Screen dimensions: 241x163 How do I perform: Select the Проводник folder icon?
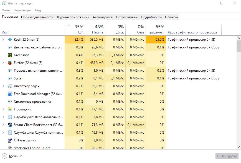[10, 109]
